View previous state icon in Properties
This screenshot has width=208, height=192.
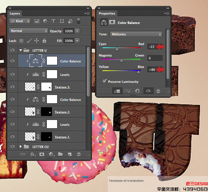click(127, 91)
